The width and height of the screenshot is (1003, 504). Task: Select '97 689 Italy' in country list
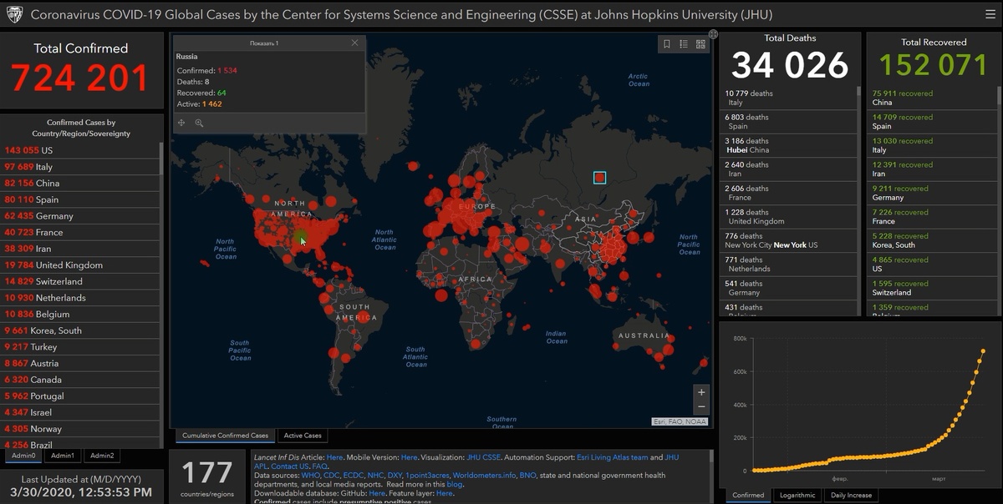(80, 167)
